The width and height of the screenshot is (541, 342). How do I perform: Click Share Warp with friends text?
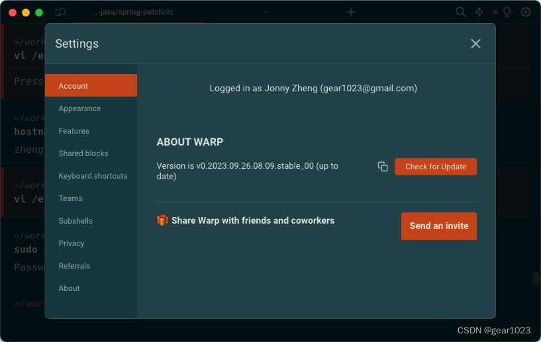click(x=253, y=220)
